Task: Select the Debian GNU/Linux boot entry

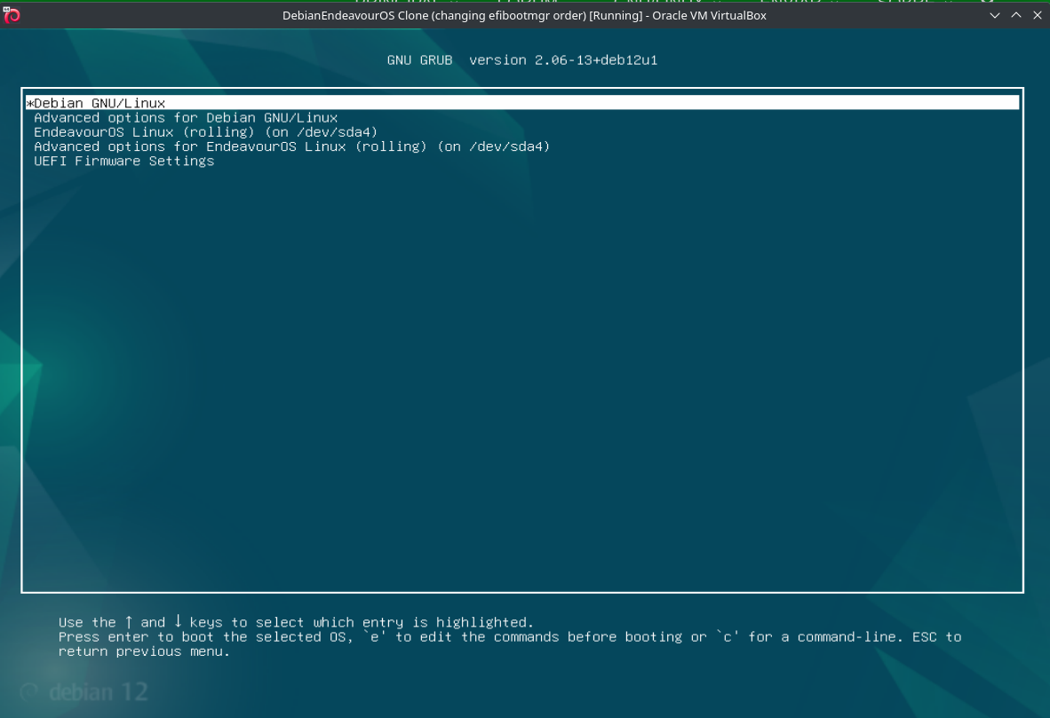Action: [x=99, y=103]
